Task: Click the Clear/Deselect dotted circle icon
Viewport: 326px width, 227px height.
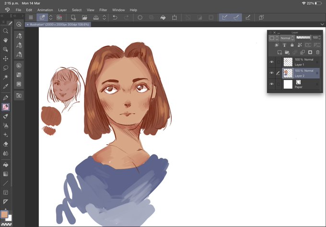Action: [x=140, y=18]
